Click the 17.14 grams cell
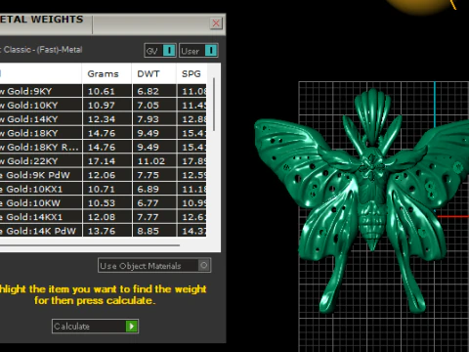 coord(107,161)
